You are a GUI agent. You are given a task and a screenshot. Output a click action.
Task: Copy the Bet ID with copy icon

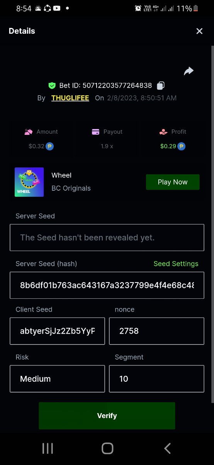tap(161, 85)
